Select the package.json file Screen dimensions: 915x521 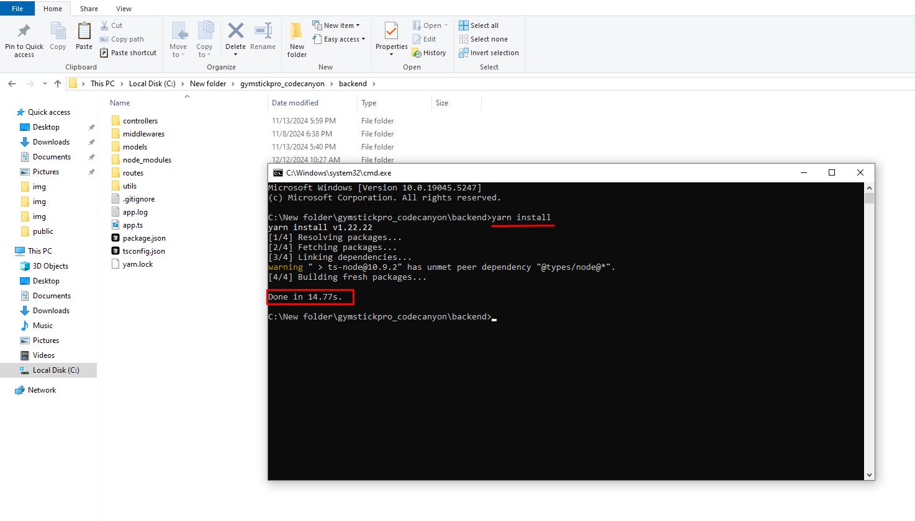pyautogui.click(x=144, y=238)
